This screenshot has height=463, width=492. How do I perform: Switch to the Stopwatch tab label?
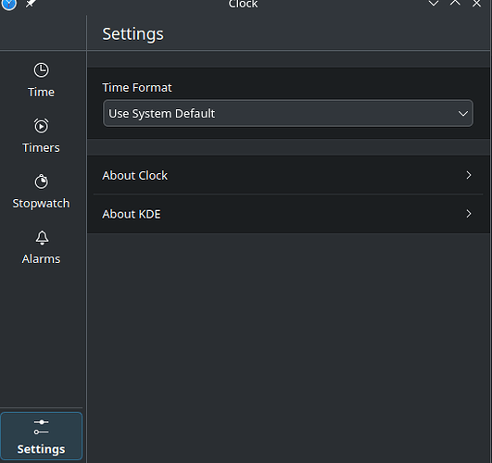pos(41,204)
